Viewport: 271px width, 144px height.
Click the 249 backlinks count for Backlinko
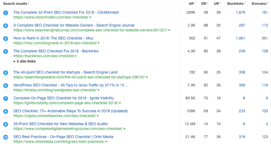pyautogui.click(x=242, y=51)
